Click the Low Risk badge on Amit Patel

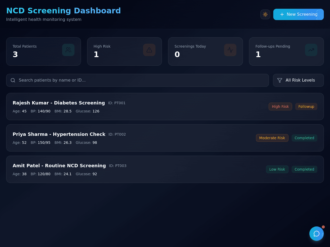point(277,169)
